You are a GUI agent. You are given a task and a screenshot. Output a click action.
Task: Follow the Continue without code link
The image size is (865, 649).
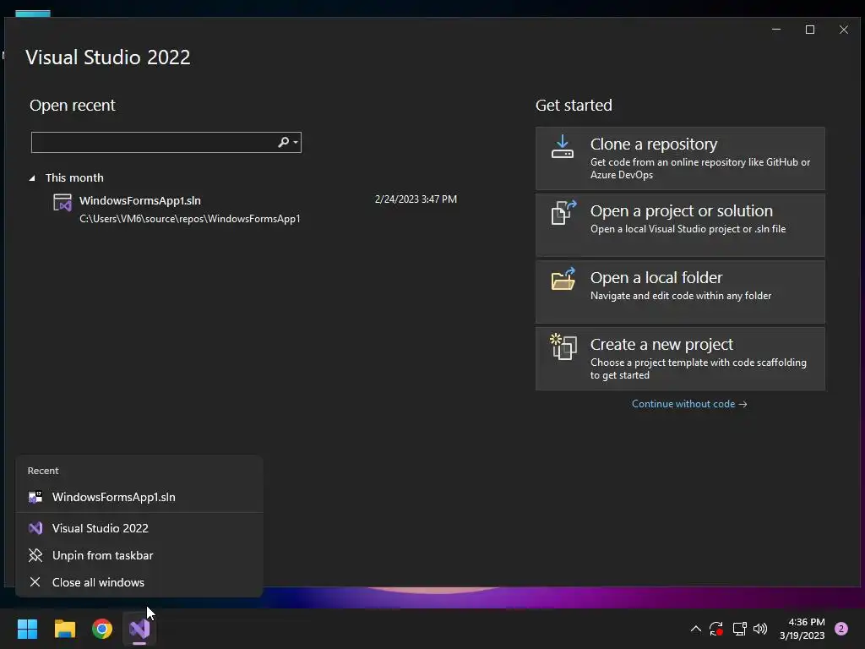pyautogui.click(x=689, y=404)
